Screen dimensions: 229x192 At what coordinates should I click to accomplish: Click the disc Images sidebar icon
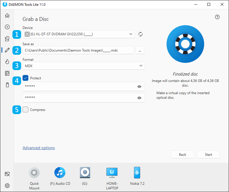tap(7, 27)
